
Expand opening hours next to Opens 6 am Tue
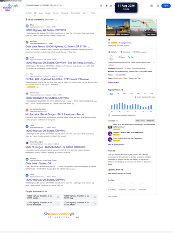[x=141, y=78]
